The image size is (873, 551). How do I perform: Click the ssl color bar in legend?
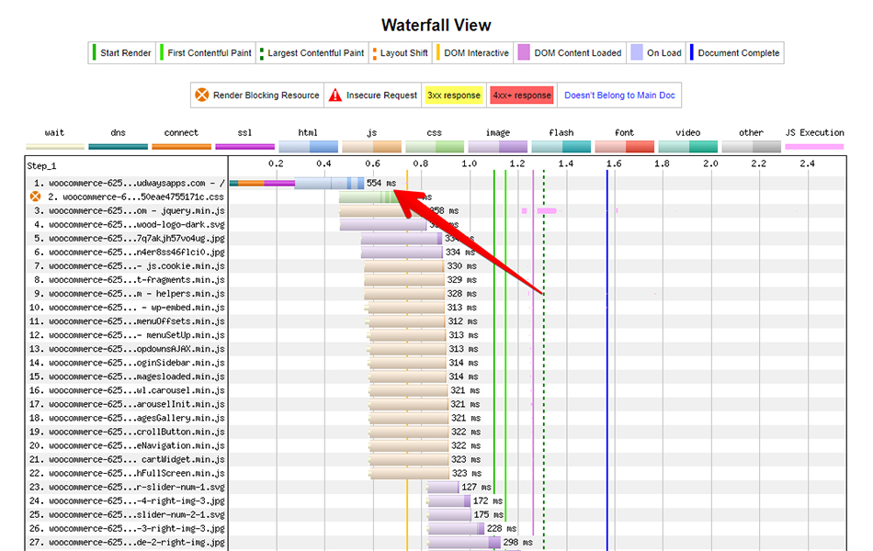pos(244,146)
